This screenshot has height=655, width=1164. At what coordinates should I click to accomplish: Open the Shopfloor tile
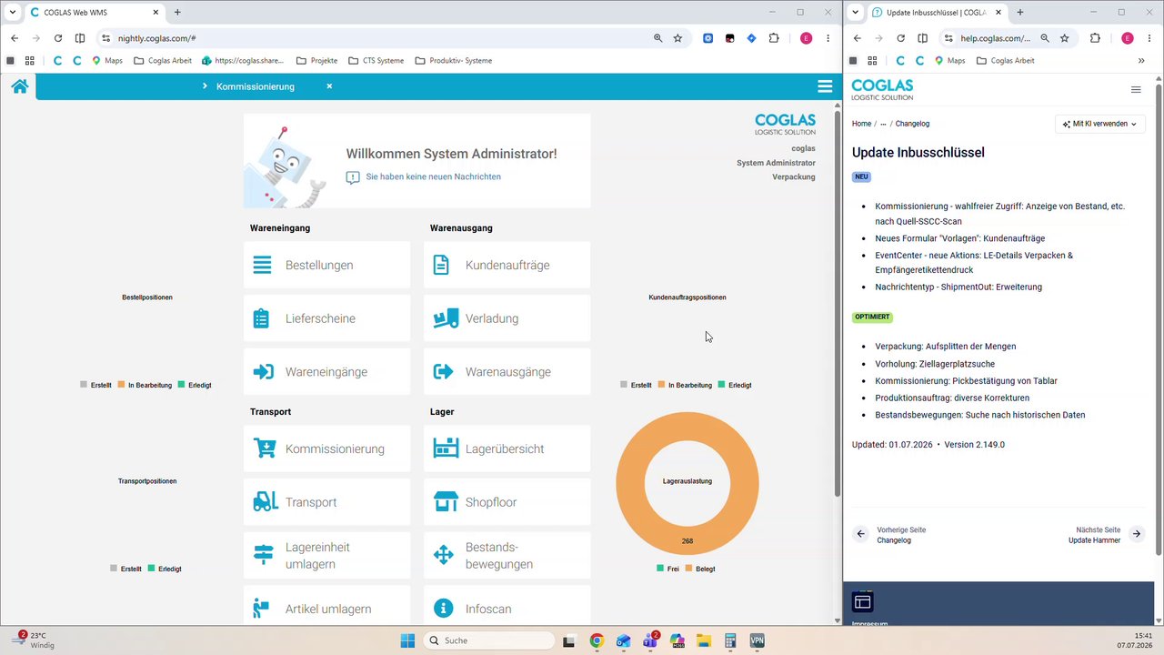pyautogui.click(x=507, y=502)
